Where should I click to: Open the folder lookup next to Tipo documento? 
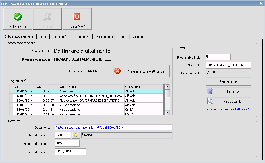(76, 135)
